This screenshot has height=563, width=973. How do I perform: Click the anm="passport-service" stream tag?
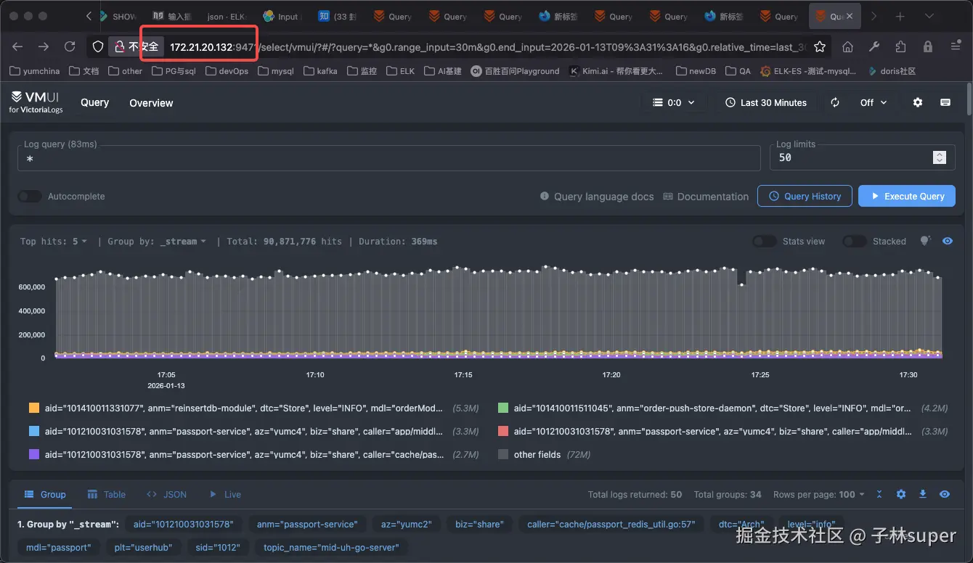[x=307, y=524]
